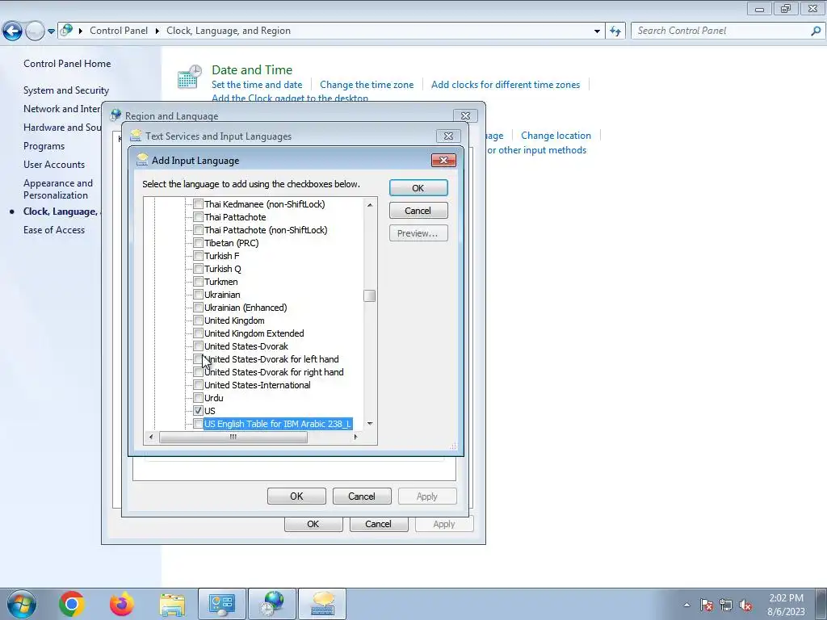Image resolution: width=827 pixels, height=620 pixels.
Task: Check the Turkish Q checkbox
Action: [x=199, y=268]
